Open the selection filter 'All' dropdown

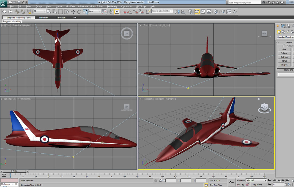pos(39,11)
